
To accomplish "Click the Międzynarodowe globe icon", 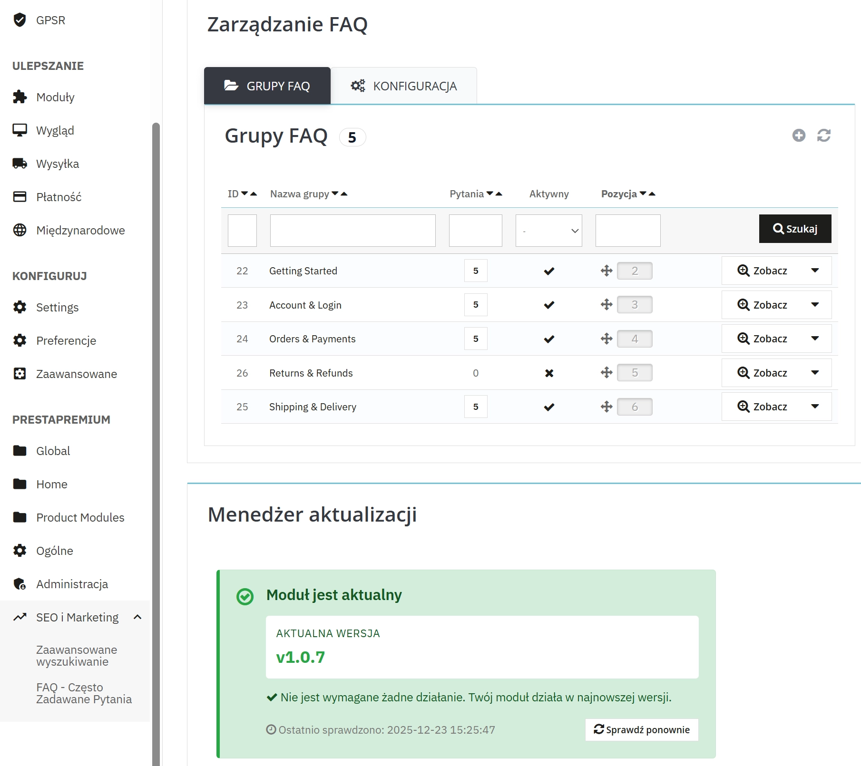I will click(x=20, y=230).
